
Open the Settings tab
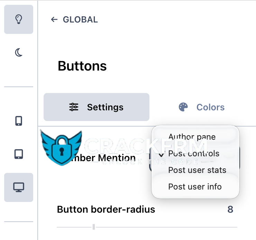[97, 107]
